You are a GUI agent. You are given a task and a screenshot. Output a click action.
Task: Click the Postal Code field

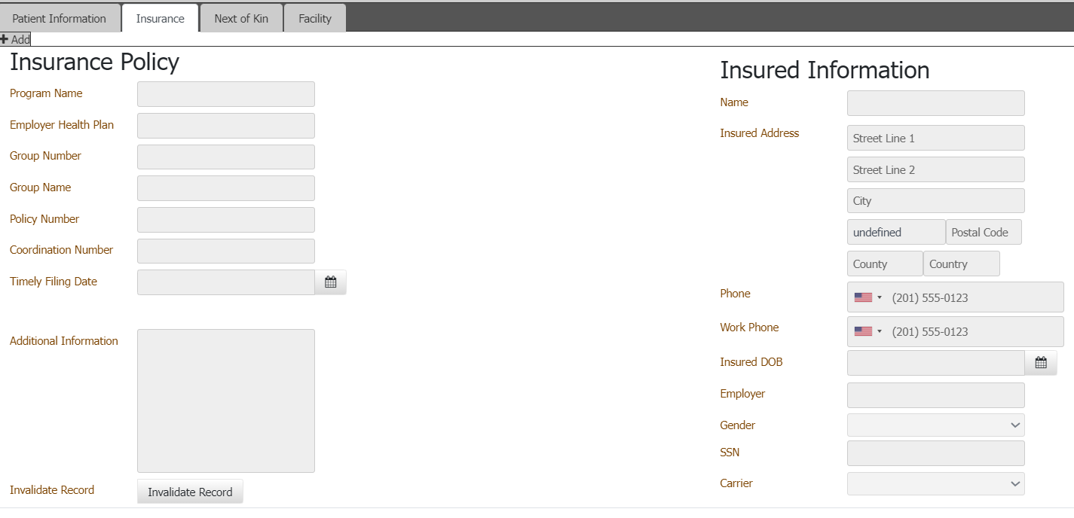tap(984, 233)
